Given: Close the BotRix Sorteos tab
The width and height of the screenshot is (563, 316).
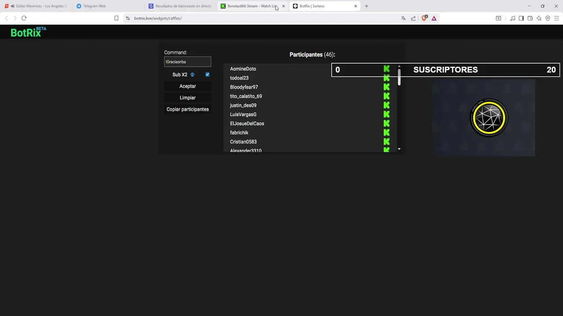Looking at the screenshot, I should click(x=355, y=6).
